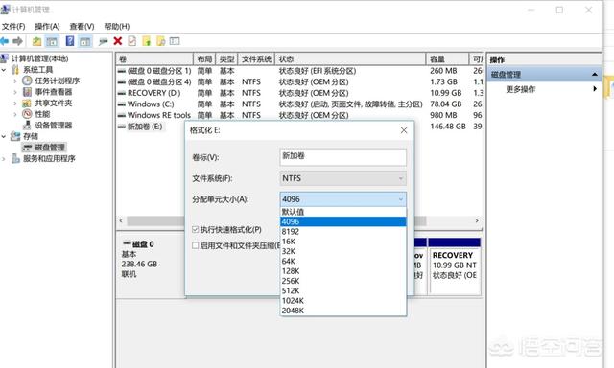Click the Properties checkmark page icon
614x368 pixels.
pos(132,41)
